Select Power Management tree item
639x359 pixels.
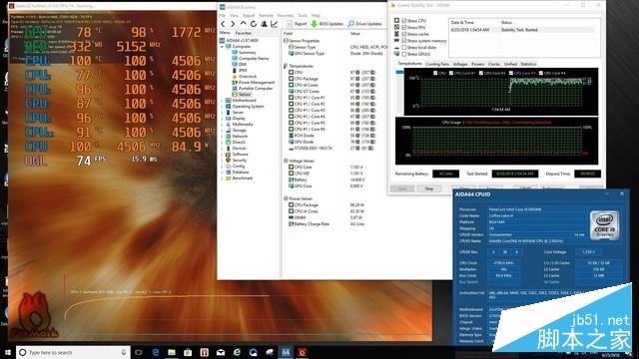[257, 82]
